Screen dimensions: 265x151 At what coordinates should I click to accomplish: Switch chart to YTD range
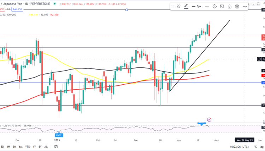[28, 146]
